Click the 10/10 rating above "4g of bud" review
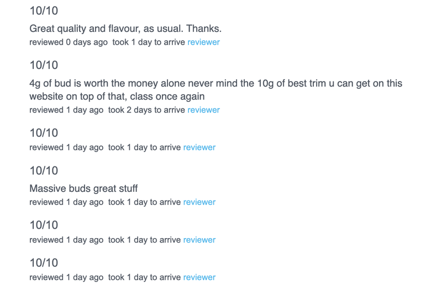This screenshot has width=442, height=286. tap(44, 66)
